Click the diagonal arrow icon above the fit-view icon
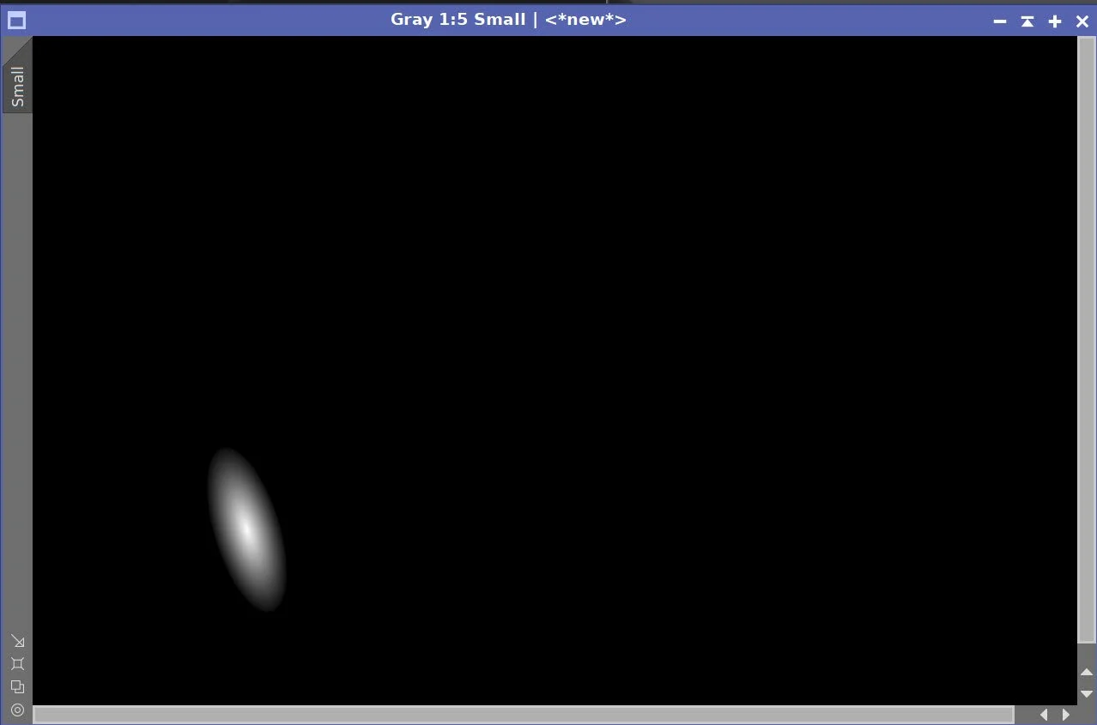This screenshot has width=1097, height=725. coord(17,641)
